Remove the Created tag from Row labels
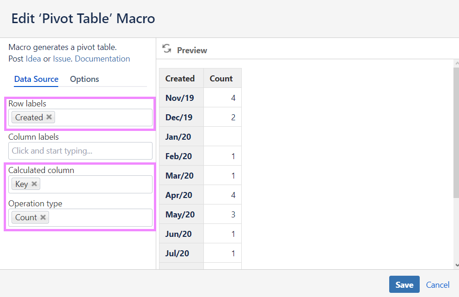Screen dimensions: 459x297 (x=49, y=117)
